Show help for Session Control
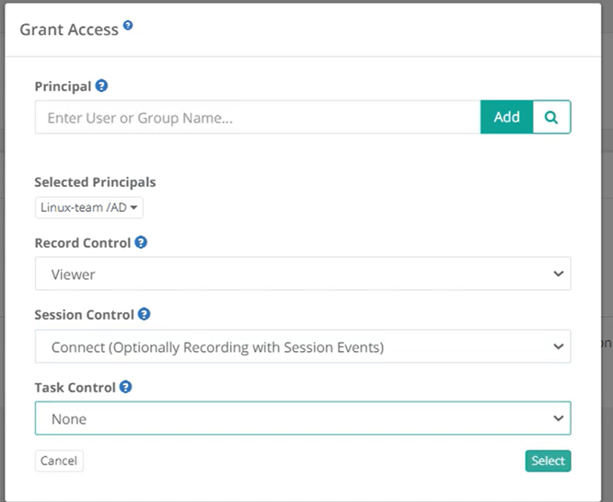Image resolution: width=613 pixels, height=502 pixels. [x=144, y=314]
